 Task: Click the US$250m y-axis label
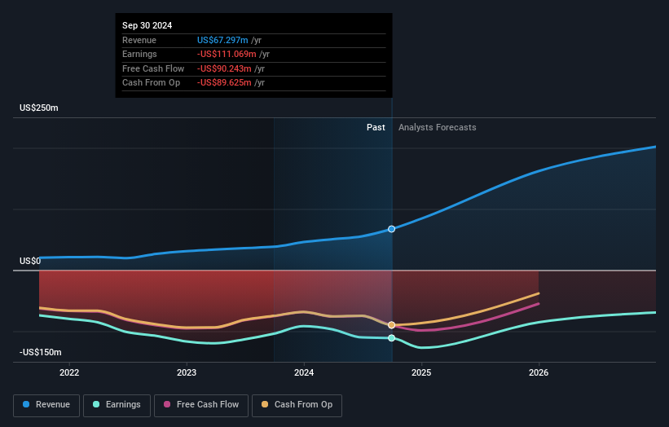tap(39, 108)
